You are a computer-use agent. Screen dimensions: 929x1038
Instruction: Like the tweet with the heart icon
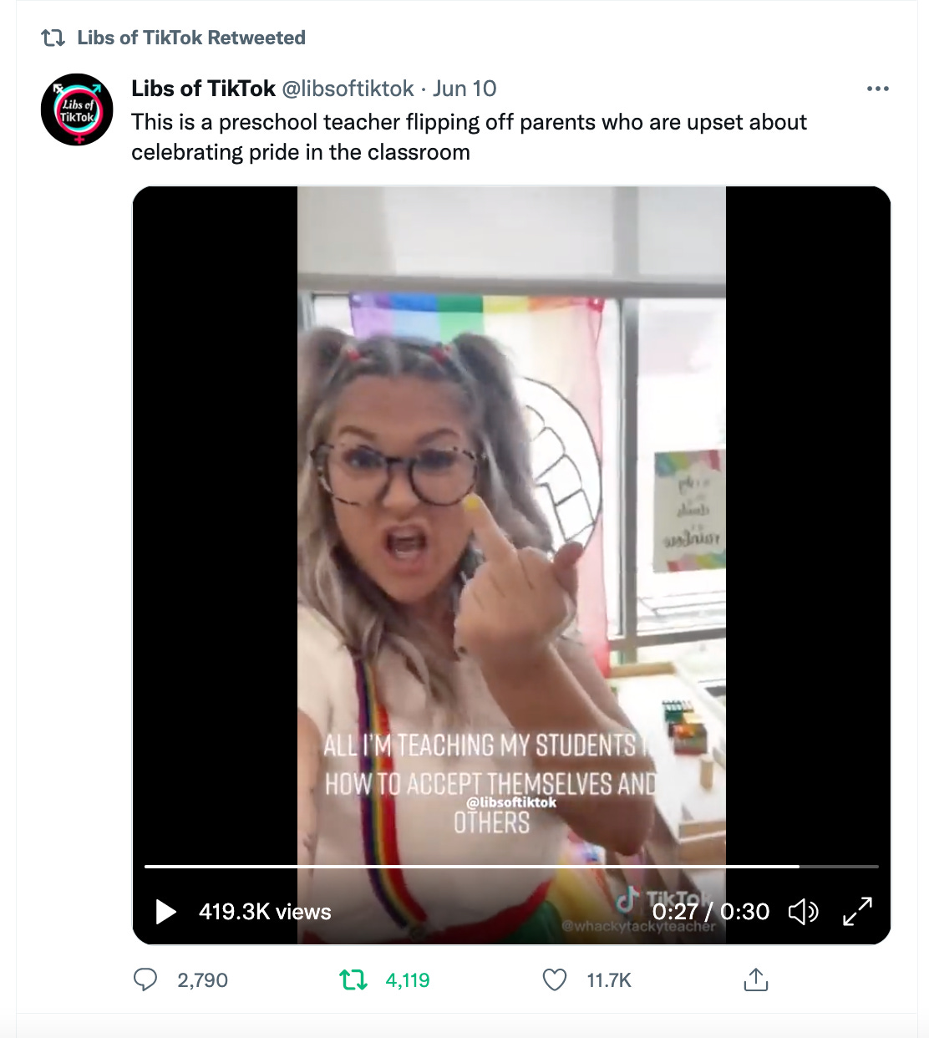pos(555,979)
